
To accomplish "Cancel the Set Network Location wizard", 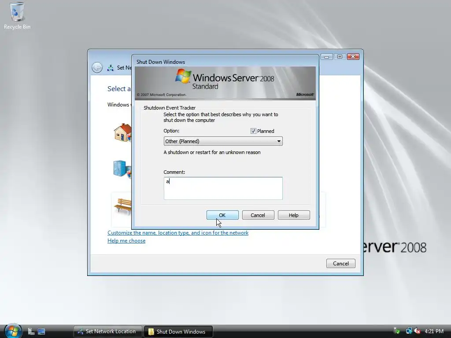I will click(340, 264).
